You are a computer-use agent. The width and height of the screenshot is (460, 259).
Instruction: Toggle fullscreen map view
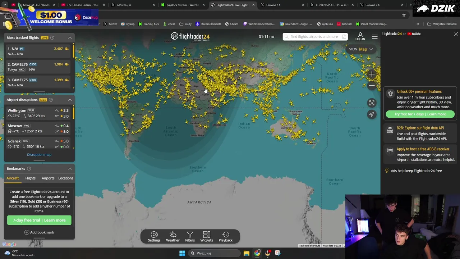372,103
